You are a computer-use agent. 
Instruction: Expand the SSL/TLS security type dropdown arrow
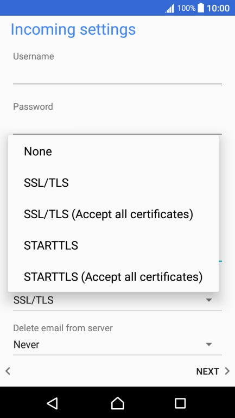click(209, 300)
